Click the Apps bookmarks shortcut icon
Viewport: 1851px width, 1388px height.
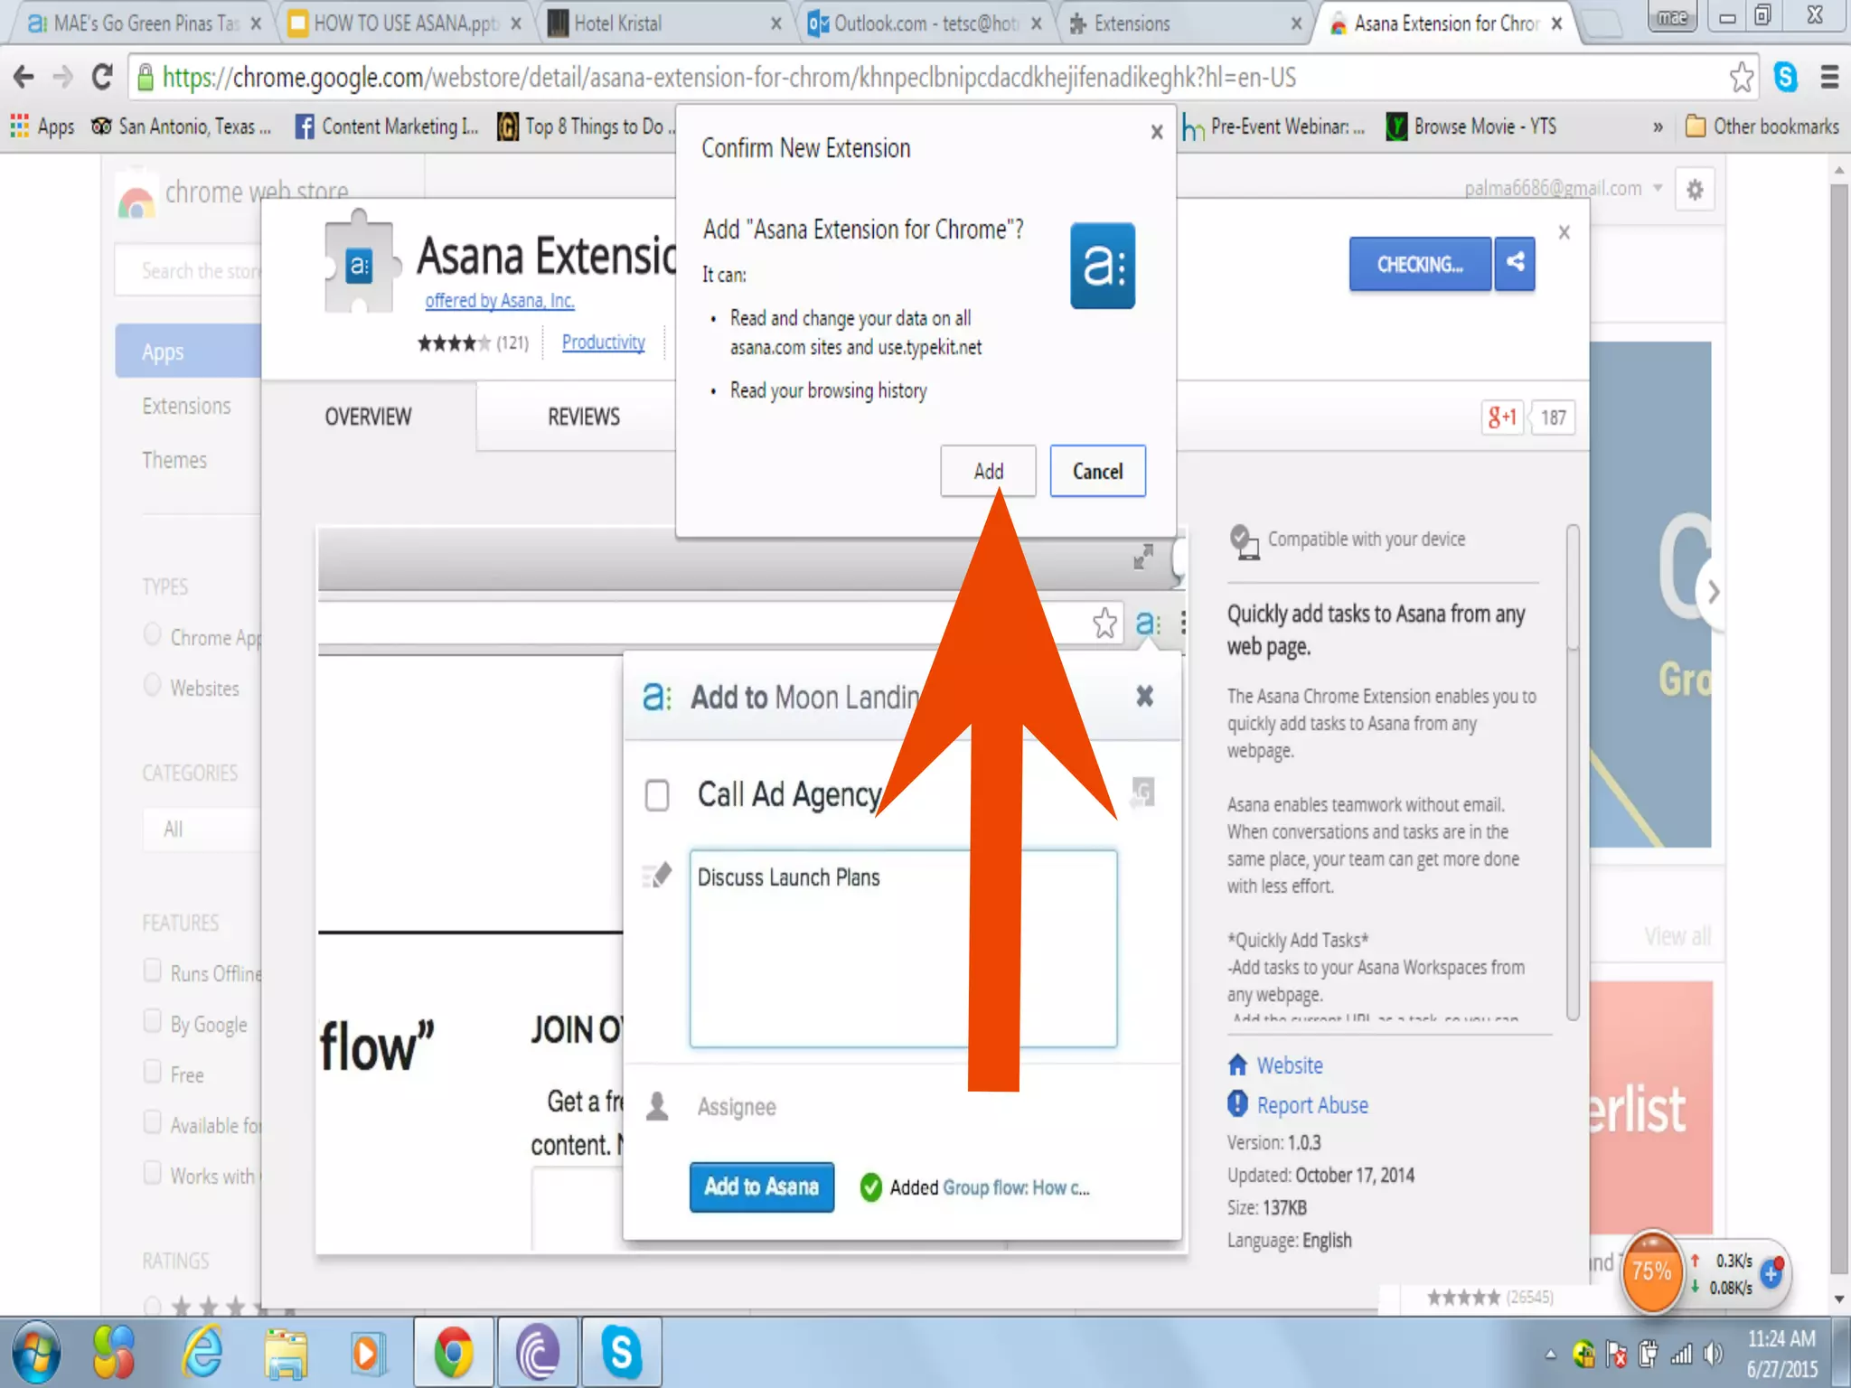(20, 127)
